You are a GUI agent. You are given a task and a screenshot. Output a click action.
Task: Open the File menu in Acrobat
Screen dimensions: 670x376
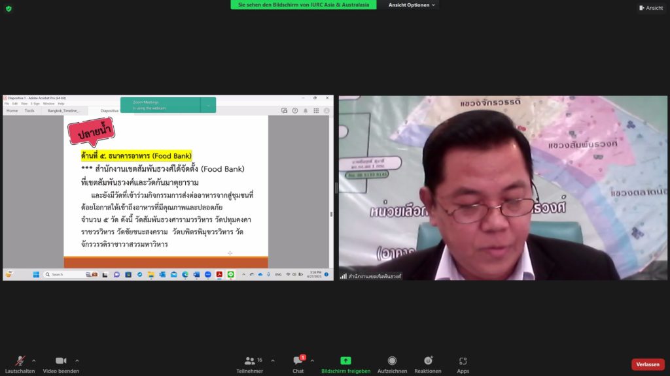coord(7,104)
